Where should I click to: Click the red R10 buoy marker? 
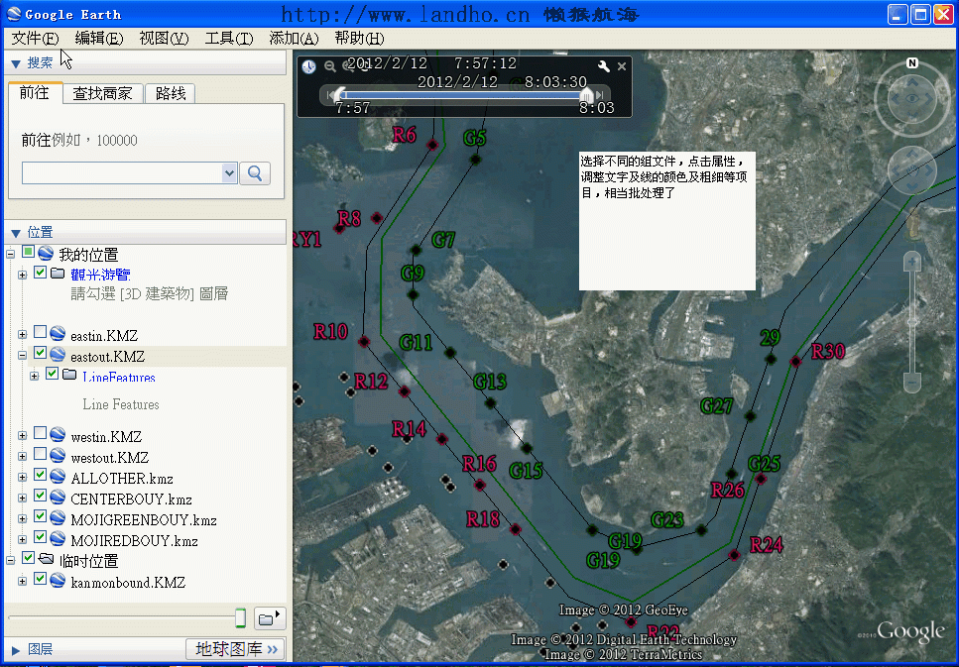pos(364,342)
